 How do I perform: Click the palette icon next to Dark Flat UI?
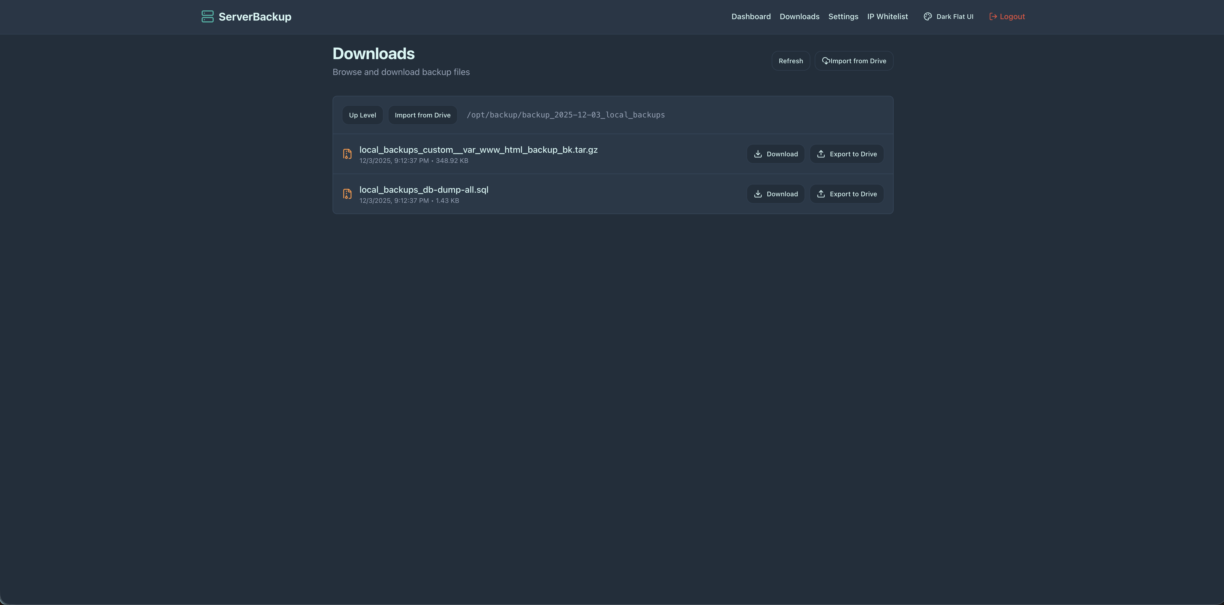pyautogui.click(x=928, y=16)
